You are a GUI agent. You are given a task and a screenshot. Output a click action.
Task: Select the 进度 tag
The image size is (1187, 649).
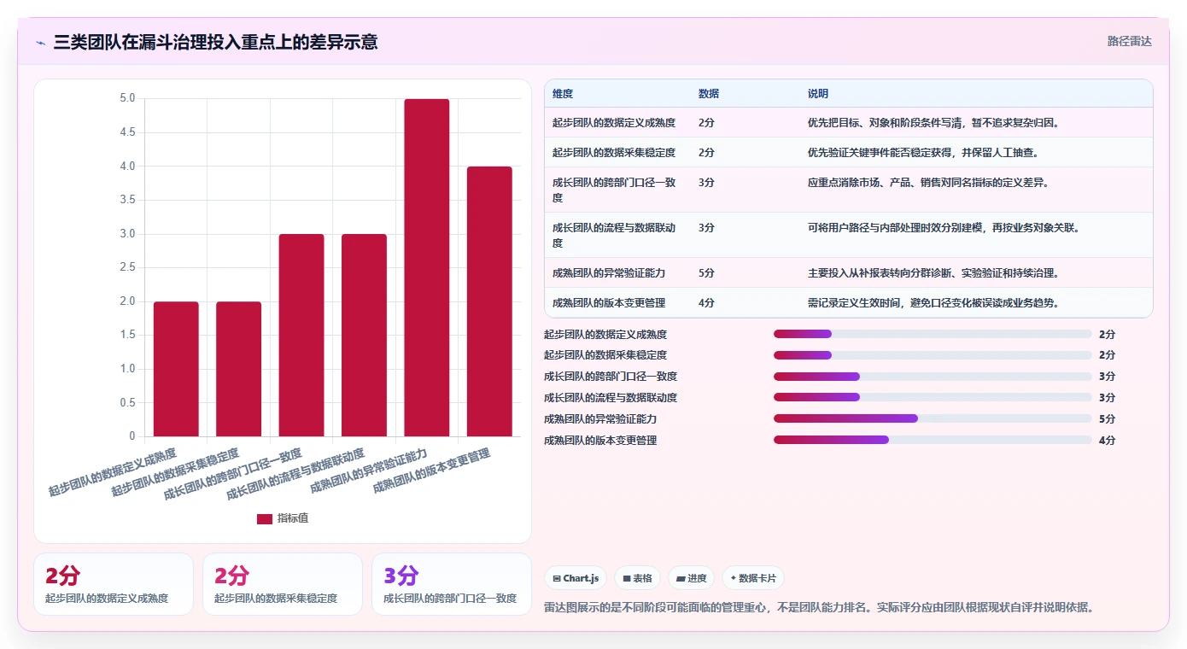(691, 578)
